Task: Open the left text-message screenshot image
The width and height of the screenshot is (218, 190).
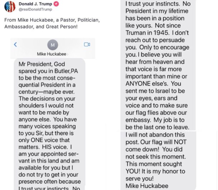Action: tap(53, 114)
